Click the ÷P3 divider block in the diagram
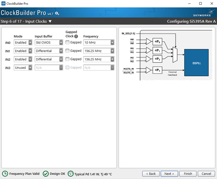 pyautogui.click(x=157, y=70)
